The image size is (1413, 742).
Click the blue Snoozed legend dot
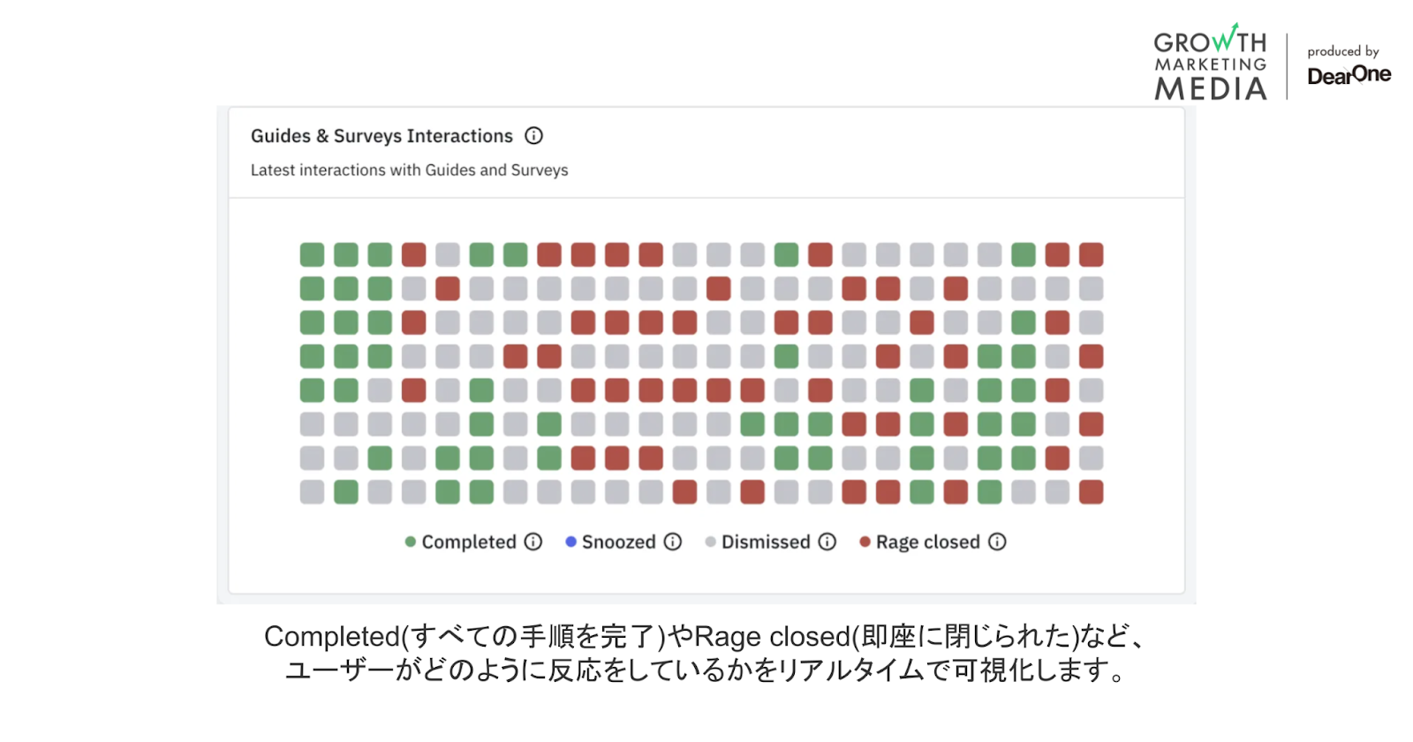[570, 541]
